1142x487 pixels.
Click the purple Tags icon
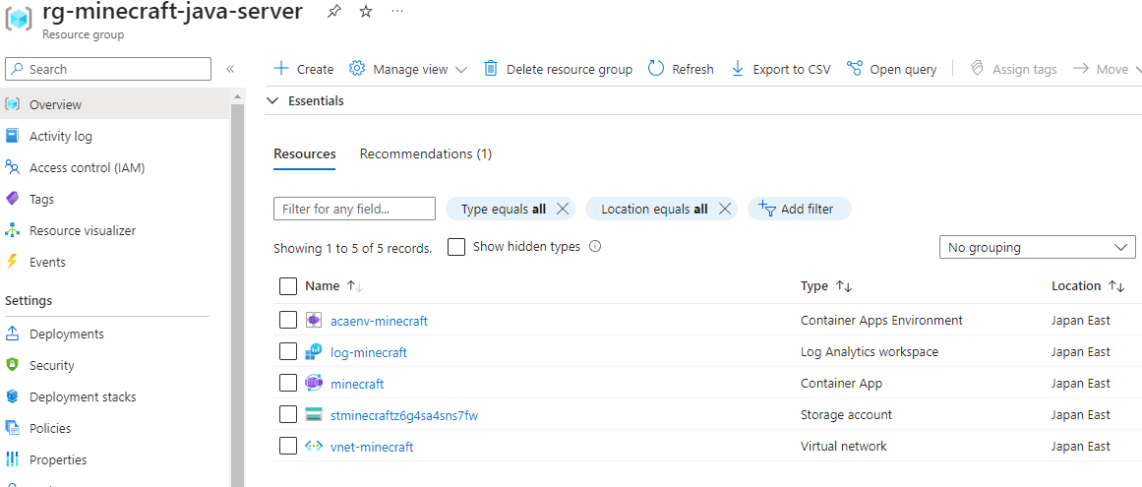coord(13,199)
